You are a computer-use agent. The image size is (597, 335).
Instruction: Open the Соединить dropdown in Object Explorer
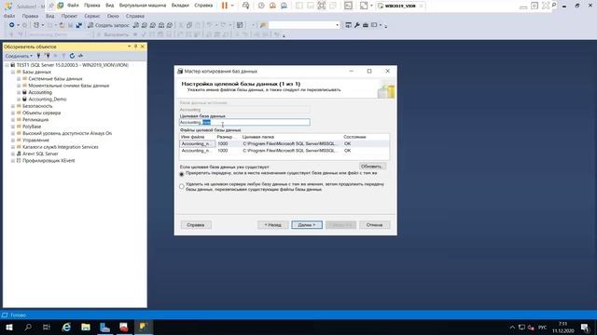pos(19,56)
